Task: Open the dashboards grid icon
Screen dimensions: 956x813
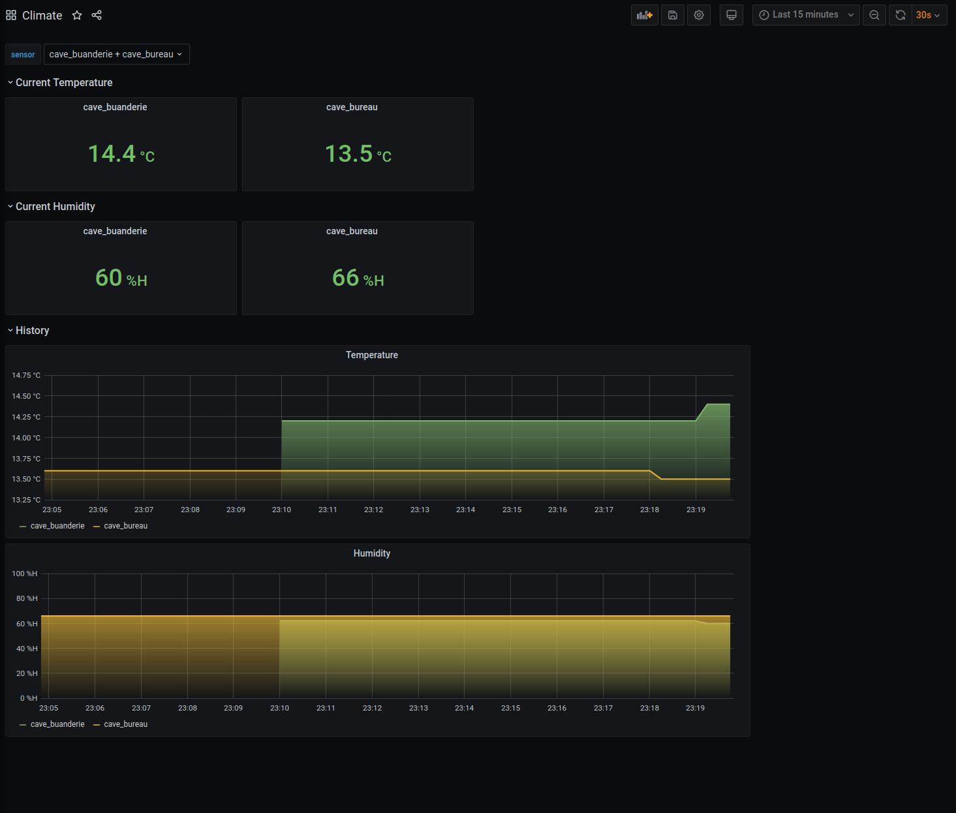Action: tap(11, 15)
